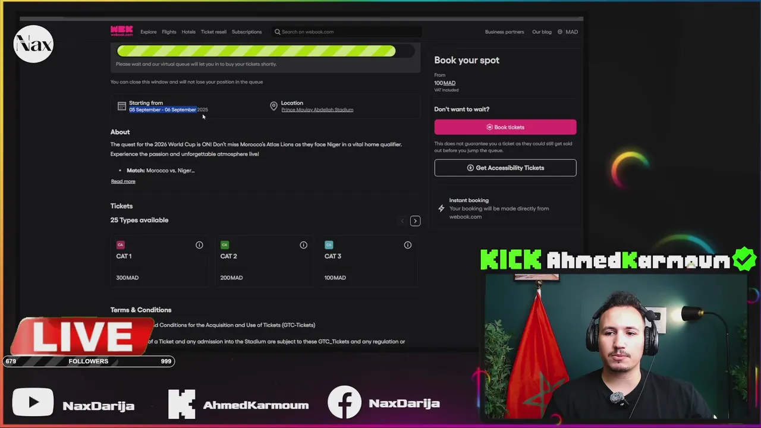Screen dimensions: 761x428
Task: Open the CAT 1 info icon
Action: tap(199, 245)
